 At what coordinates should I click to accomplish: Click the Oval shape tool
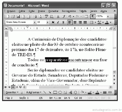coord(60,92)
